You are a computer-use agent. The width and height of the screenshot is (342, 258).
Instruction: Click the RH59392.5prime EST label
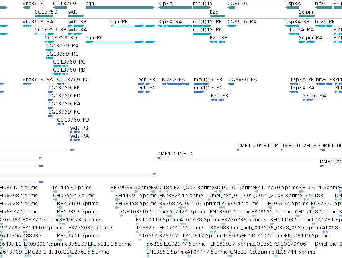(x=78, y=211)
